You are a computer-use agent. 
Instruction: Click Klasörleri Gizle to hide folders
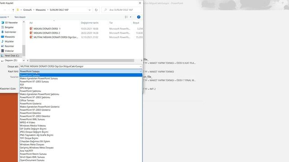[x=8, y=89]
